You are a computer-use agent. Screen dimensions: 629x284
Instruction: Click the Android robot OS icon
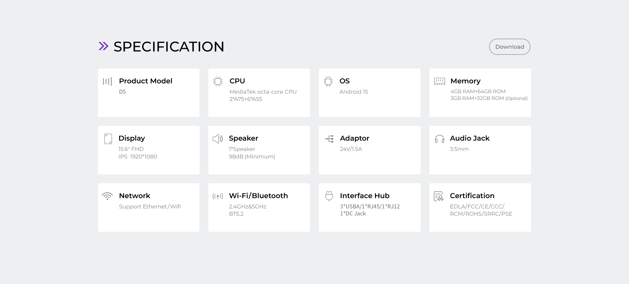(328, 81)
